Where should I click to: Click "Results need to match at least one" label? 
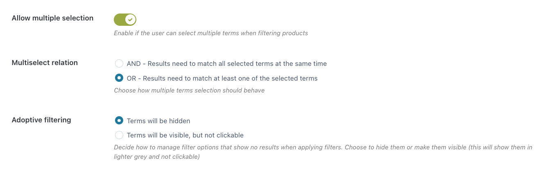tap(230, 78)
